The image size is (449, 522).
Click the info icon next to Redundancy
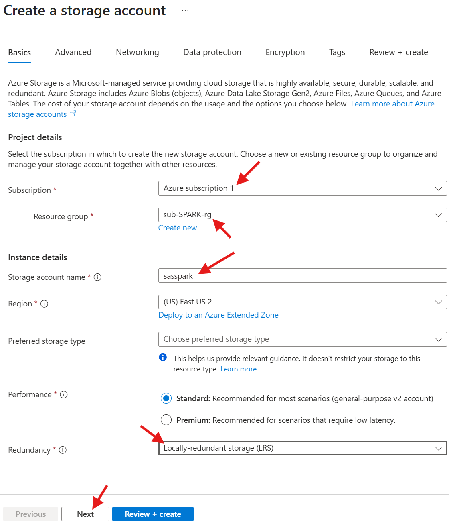pyautogui.click(x=63, y=450)
